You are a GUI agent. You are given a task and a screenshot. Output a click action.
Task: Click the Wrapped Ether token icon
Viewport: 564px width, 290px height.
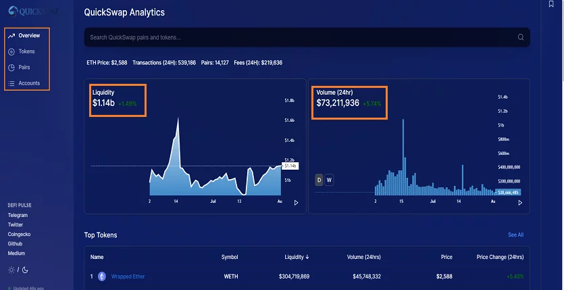coord(103,276)
